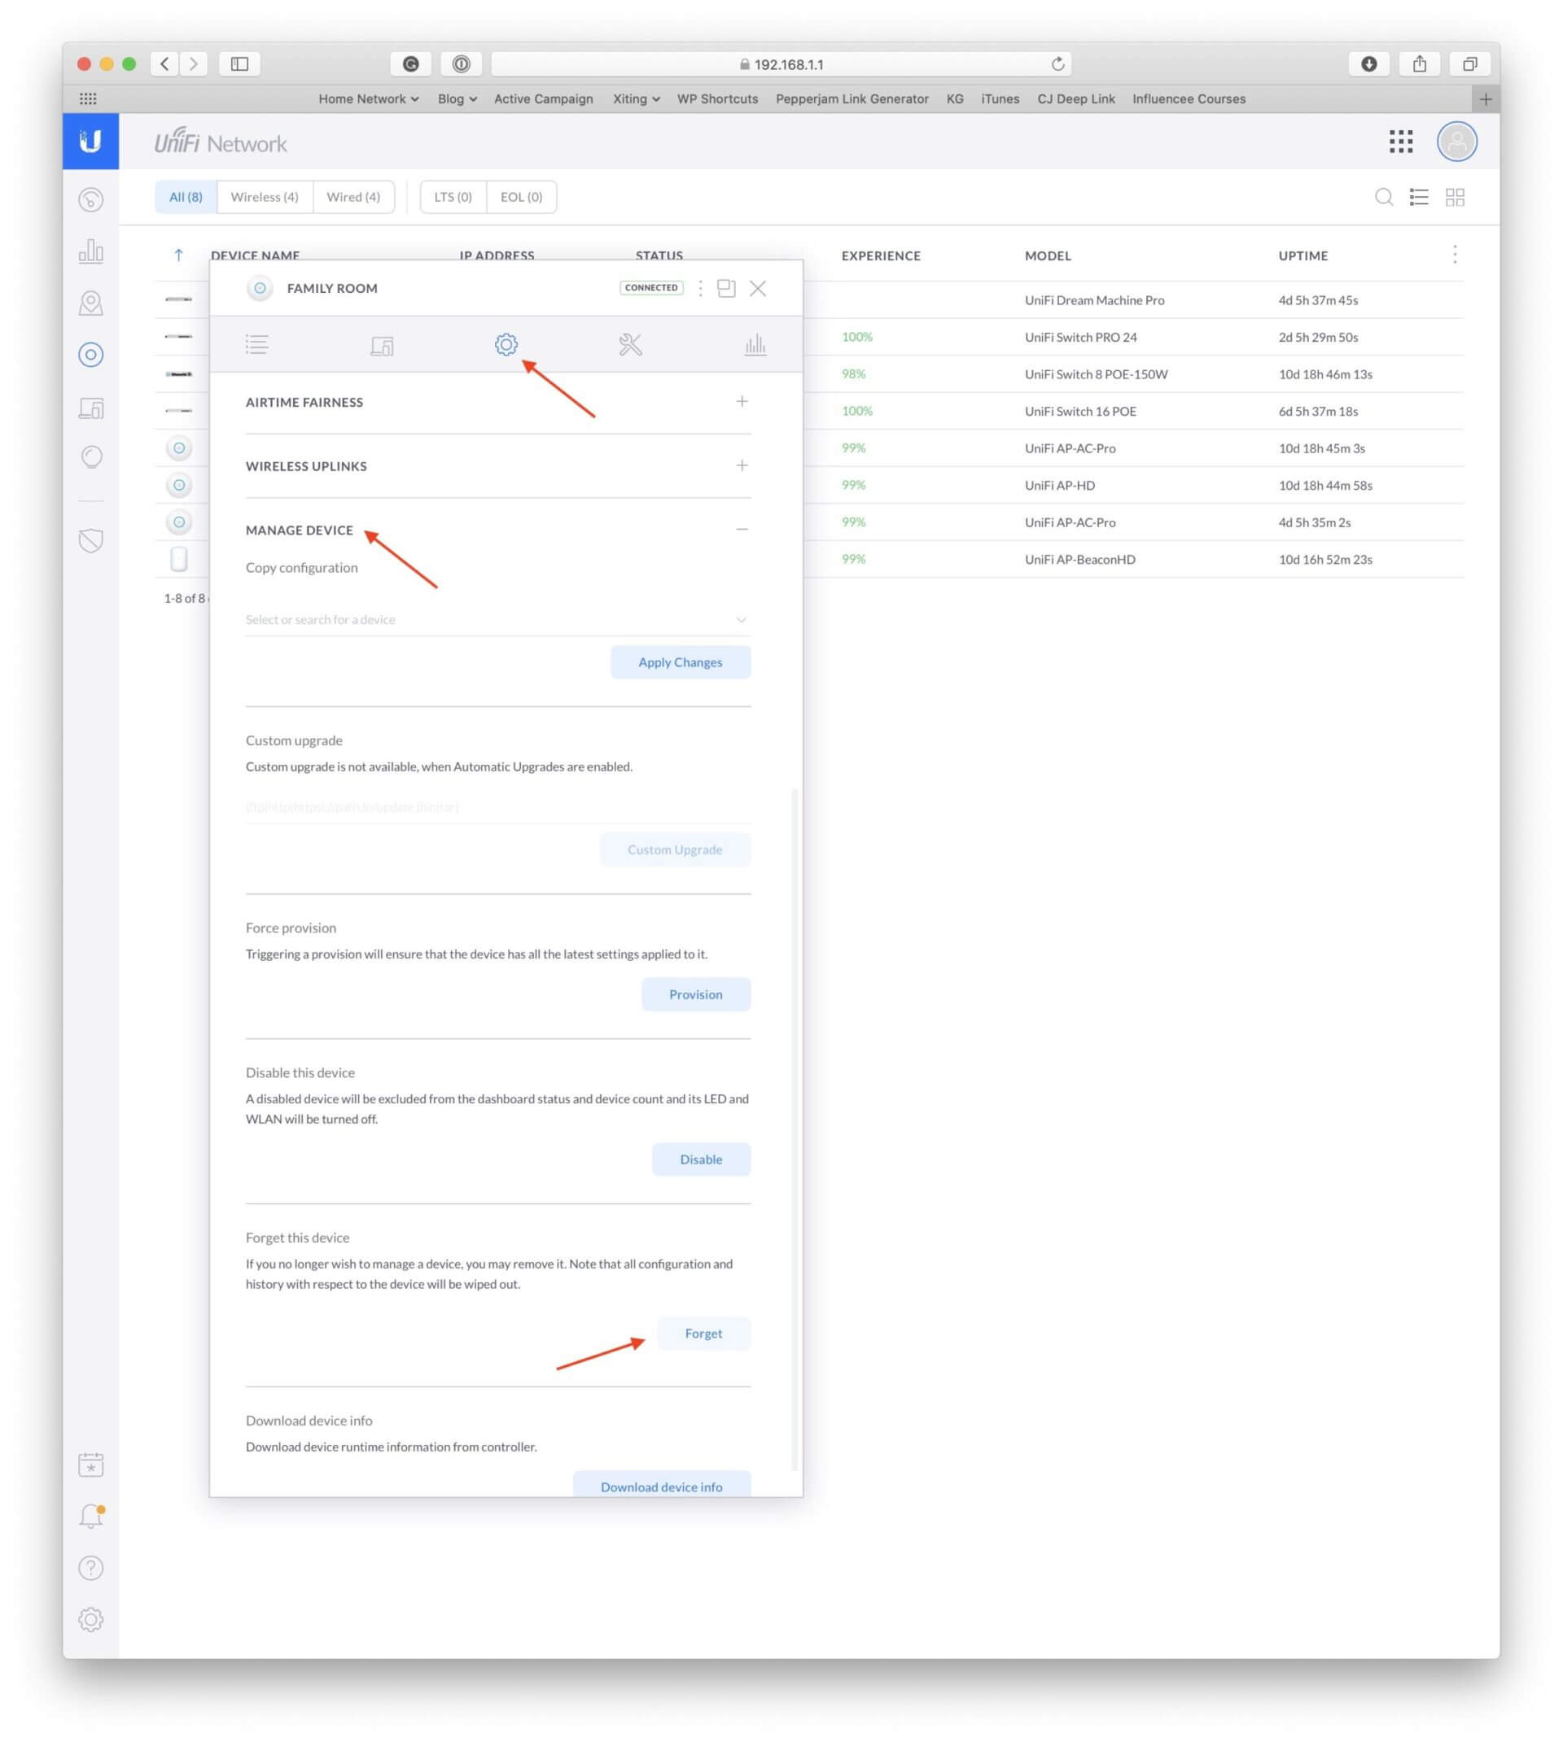Switch to list view layout

(1419, 198)
